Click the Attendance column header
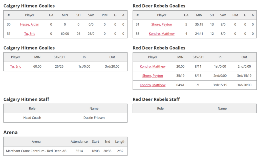The image size is (259, 157). pyautogui.click(x=79, y=142)
